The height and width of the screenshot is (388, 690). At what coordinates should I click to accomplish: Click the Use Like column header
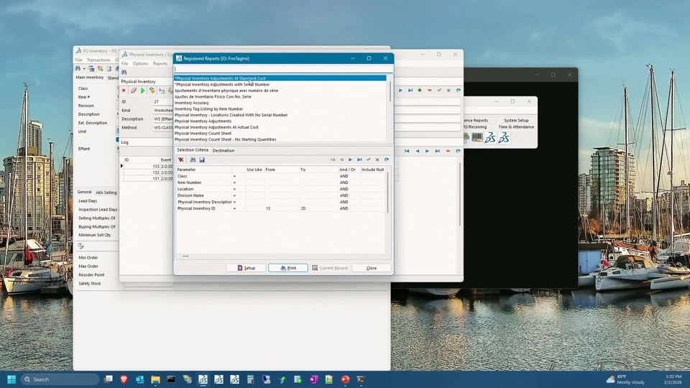254,170
